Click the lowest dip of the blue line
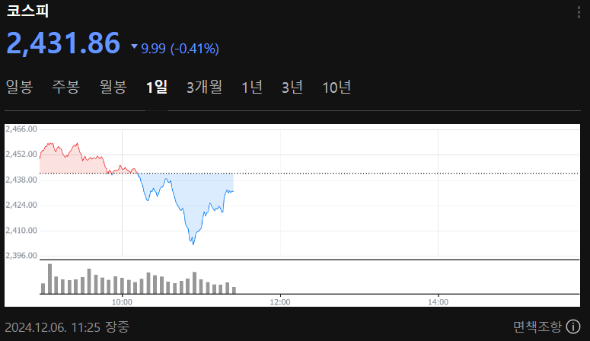The image size is (590, 341). (x=193, y=243)
